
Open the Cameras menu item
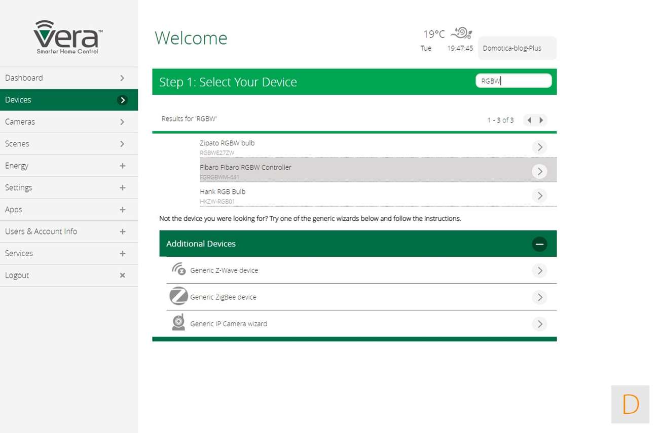(68, 122)
